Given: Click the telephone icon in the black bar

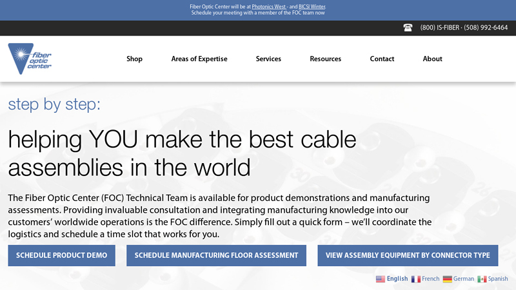Looking at the screenshot, I should tap(408, 28).
